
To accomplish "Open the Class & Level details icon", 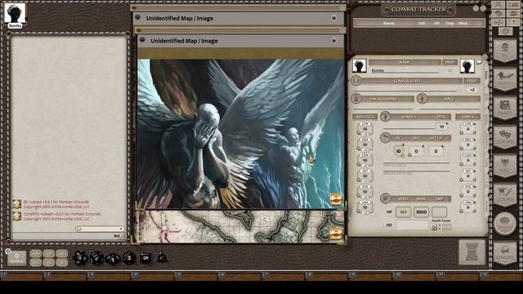I will tap(356, 80).
